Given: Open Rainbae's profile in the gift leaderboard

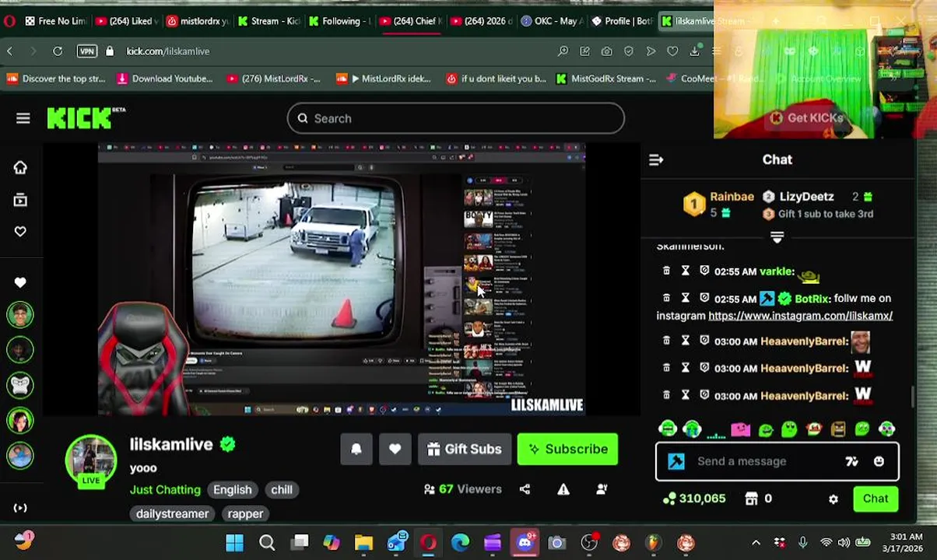Looking at the screenshot, I should [732, 197].
